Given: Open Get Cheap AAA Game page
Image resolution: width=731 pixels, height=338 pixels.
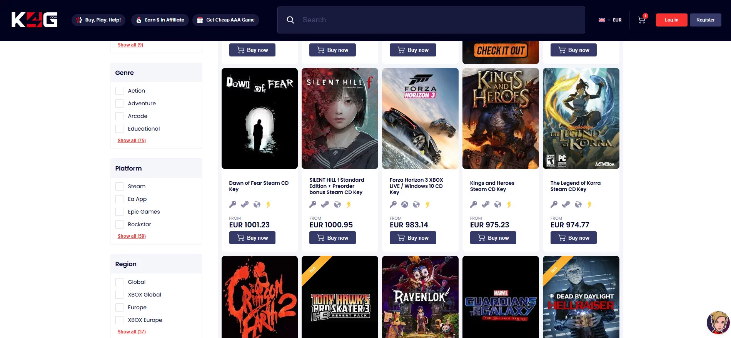Looking at the screenshot, I should pos(226,20).
